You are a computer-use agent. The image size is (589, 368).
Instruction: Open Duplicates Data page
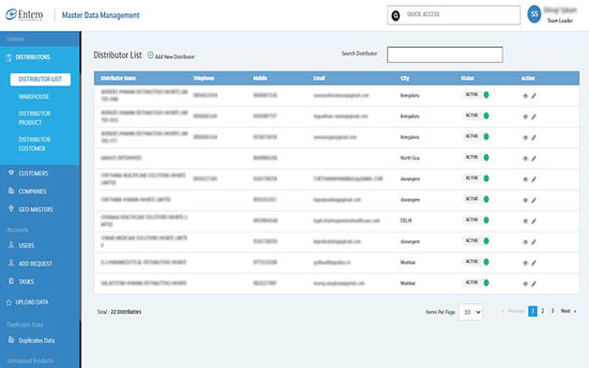37,341
